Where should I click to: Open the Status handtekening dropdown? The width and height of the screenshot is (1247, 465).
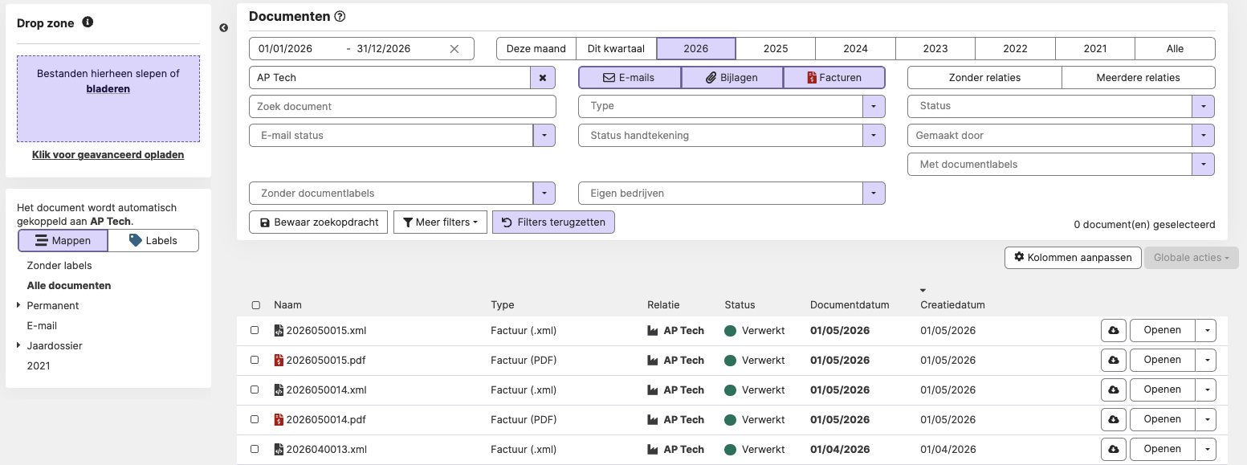[874, 136]
